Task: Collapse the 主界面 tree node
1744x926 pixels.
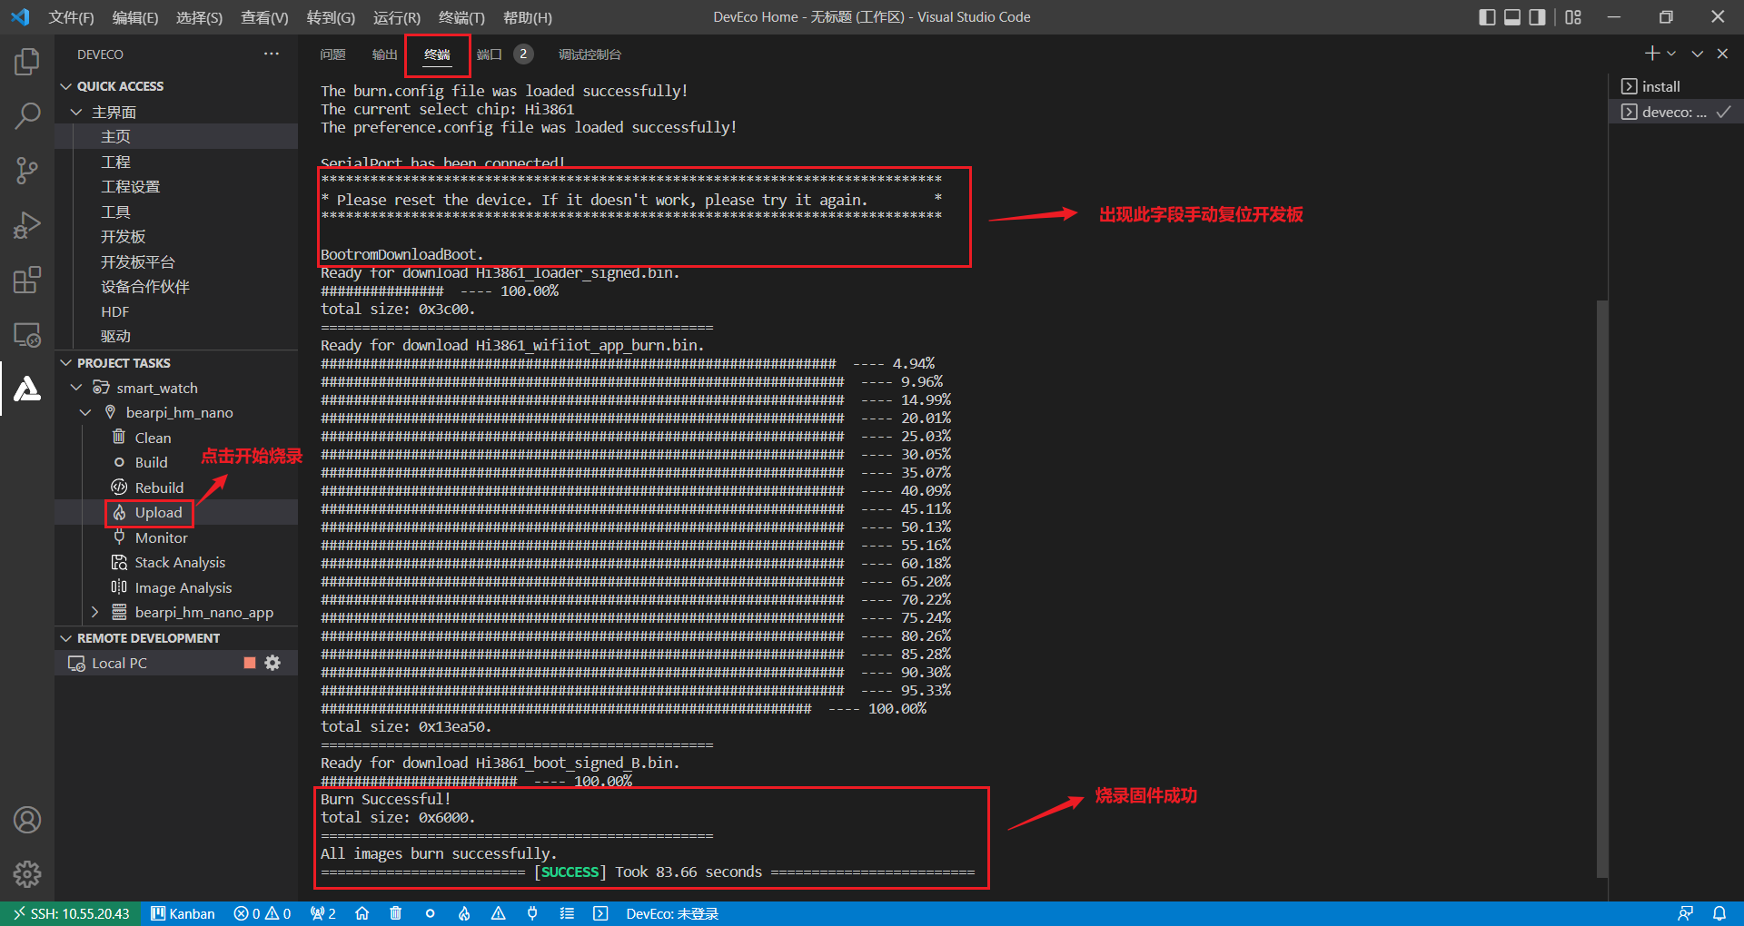Action: coord(77,112)
